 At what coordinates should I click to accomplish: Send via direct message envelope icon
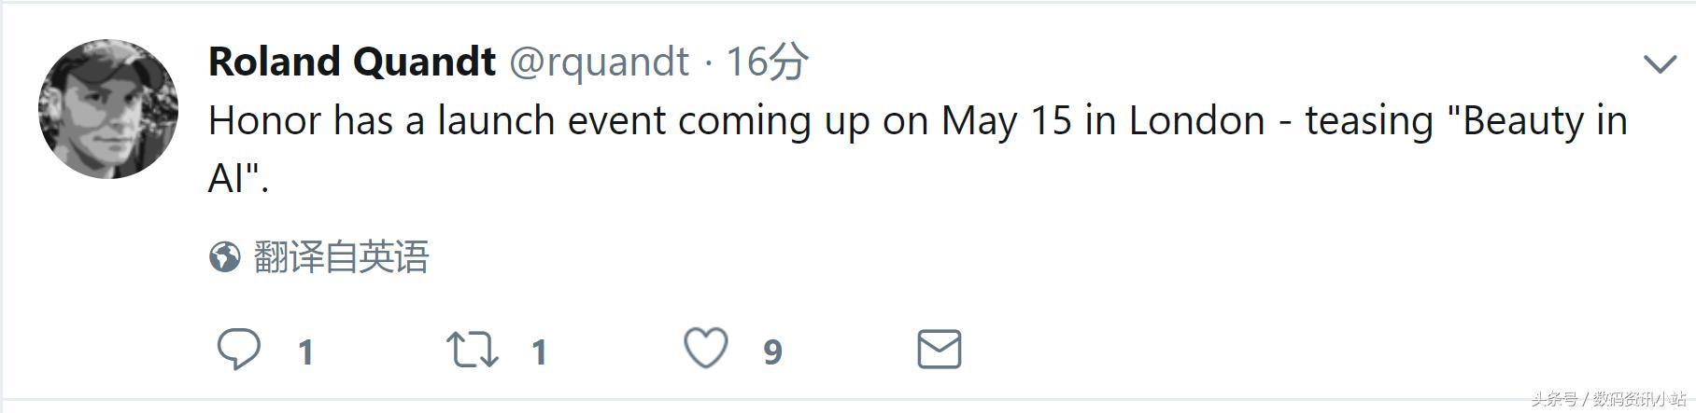pyautogui.click(x=939, y=350)
